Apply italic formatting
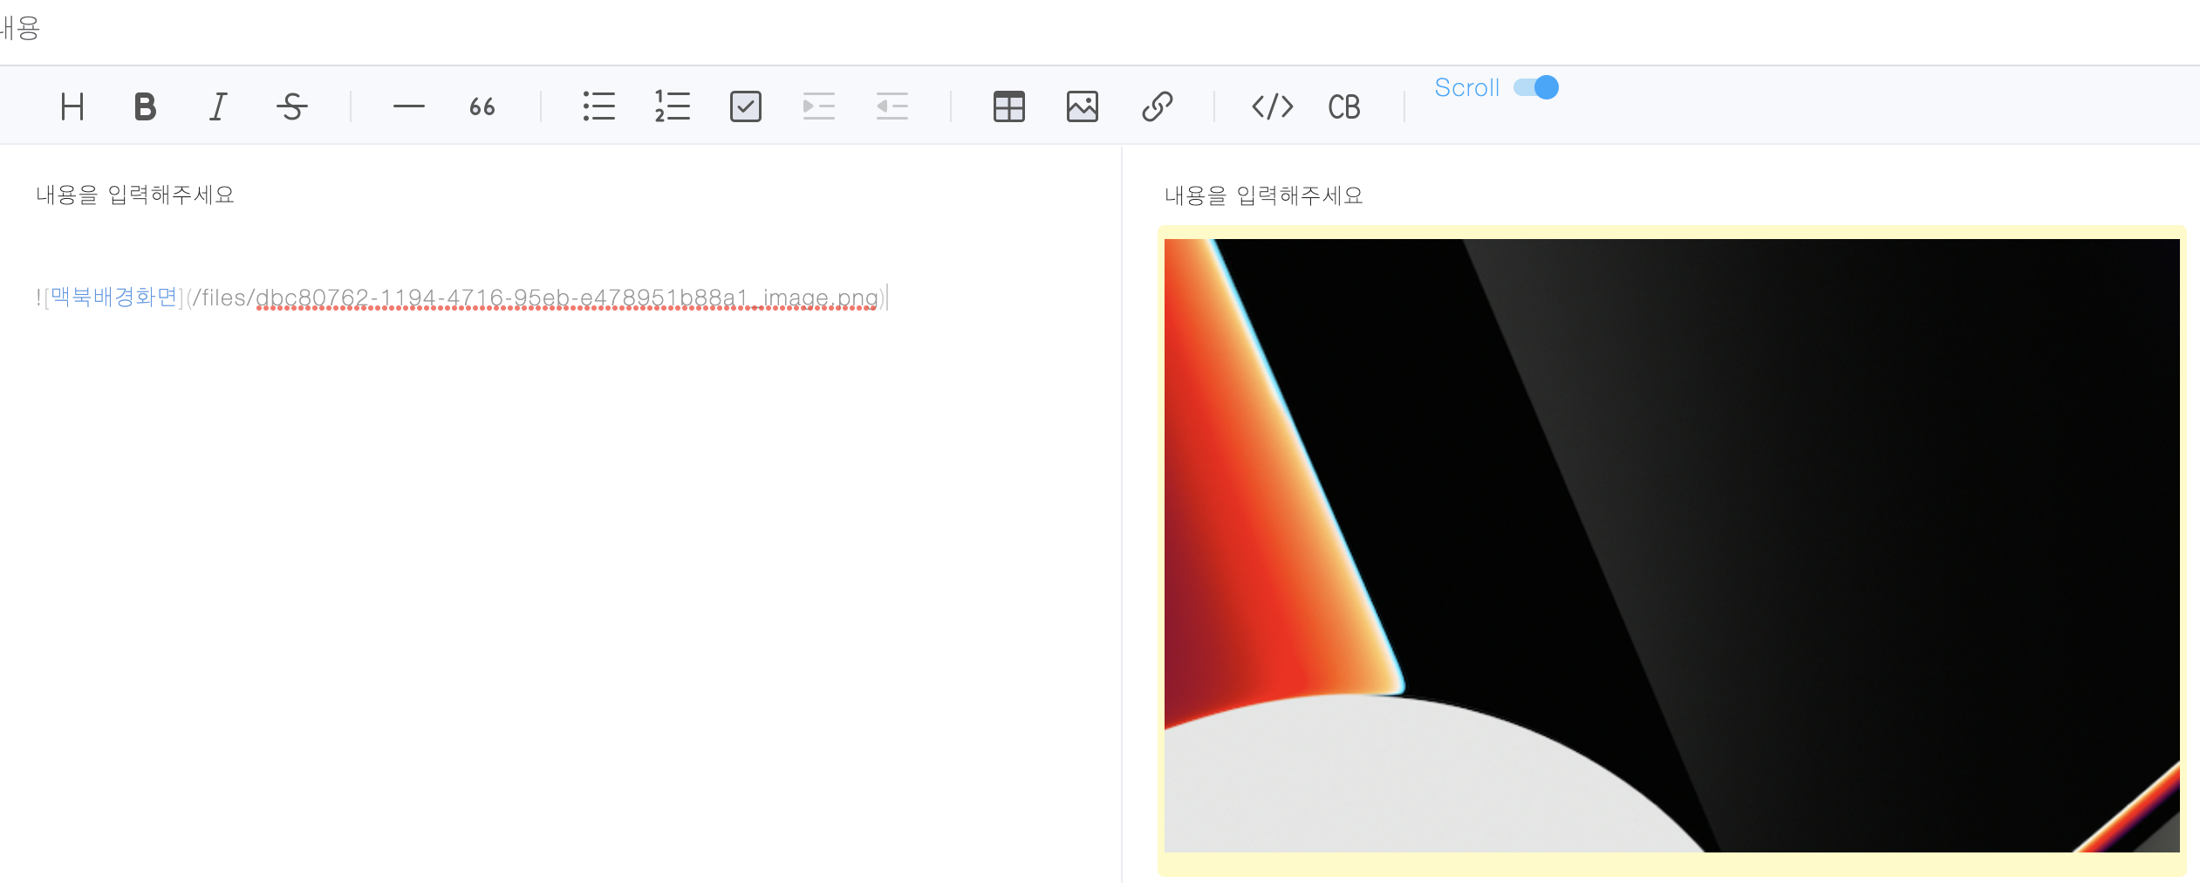Screen dimensions: 2200x883 (218, 107)
